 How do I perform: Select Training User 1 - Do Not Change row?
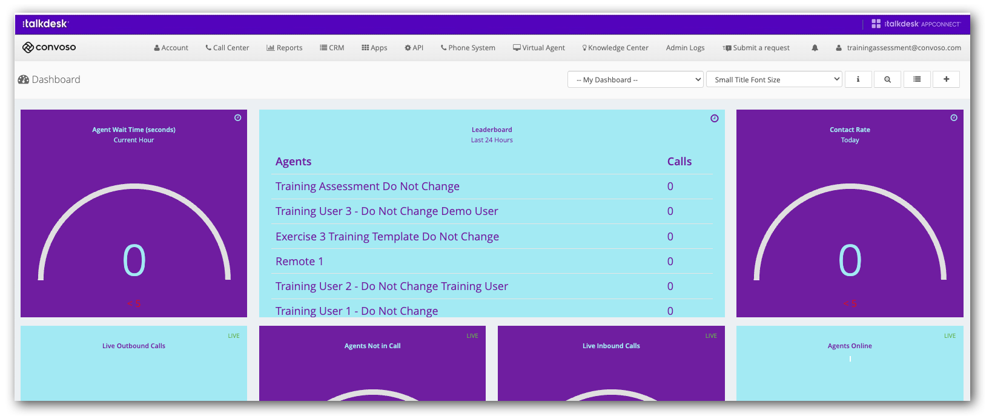point(492,309)
